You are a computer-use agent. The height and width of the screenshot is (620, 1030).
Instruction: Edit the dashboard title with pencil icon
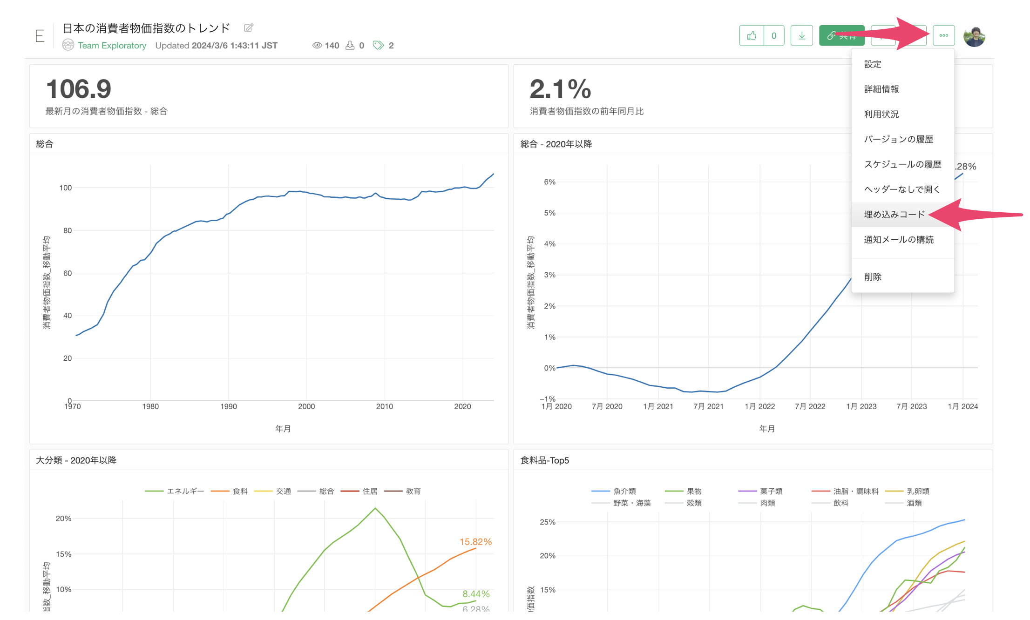(x=249, y=28)
